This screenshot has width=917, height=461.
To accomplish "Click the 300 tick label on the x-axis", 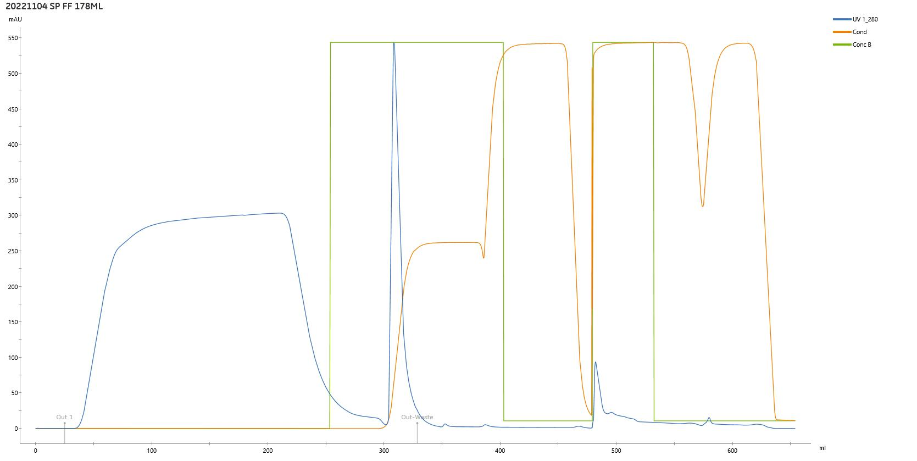I will (x=384, y=452).
